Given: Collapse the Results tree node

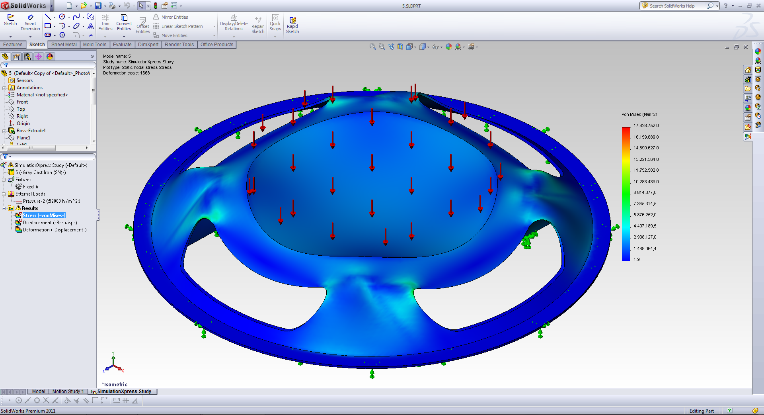Looking at the screenshot, I should (x=4, y=208).
